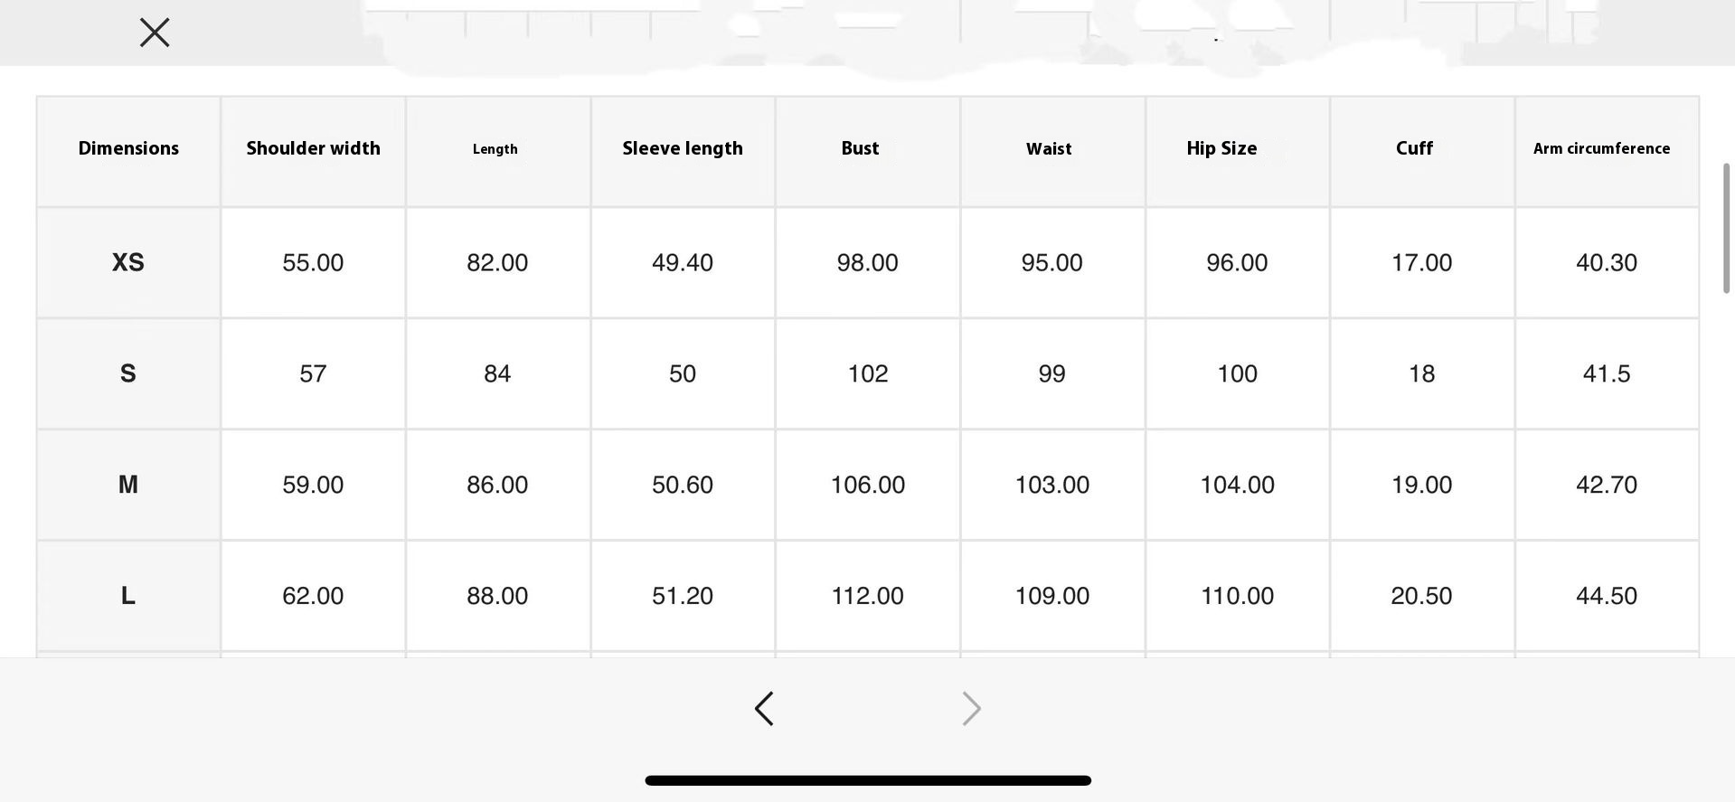Select L shoulder width value 62.00
This screenshot has width=1735, height=802.
coord(313,596)
